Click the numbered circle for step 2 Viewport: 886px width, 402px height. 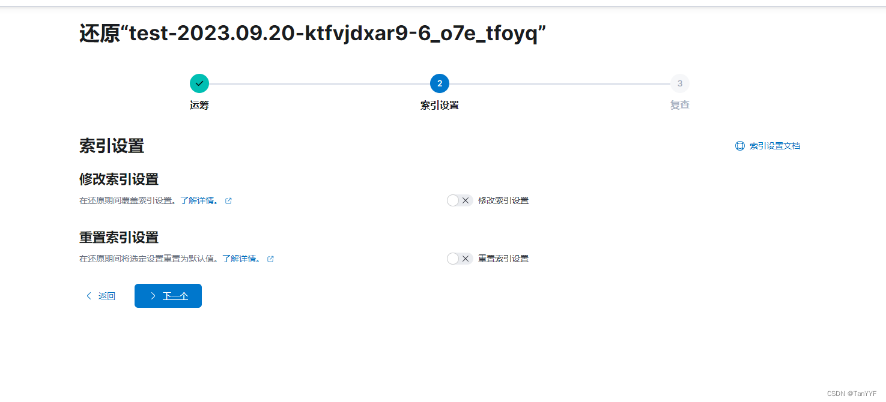click(x=440, y=83)
